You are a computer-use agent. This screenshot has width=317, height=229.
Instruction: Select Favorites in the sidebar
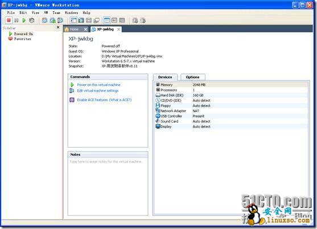tap(20, 39)
